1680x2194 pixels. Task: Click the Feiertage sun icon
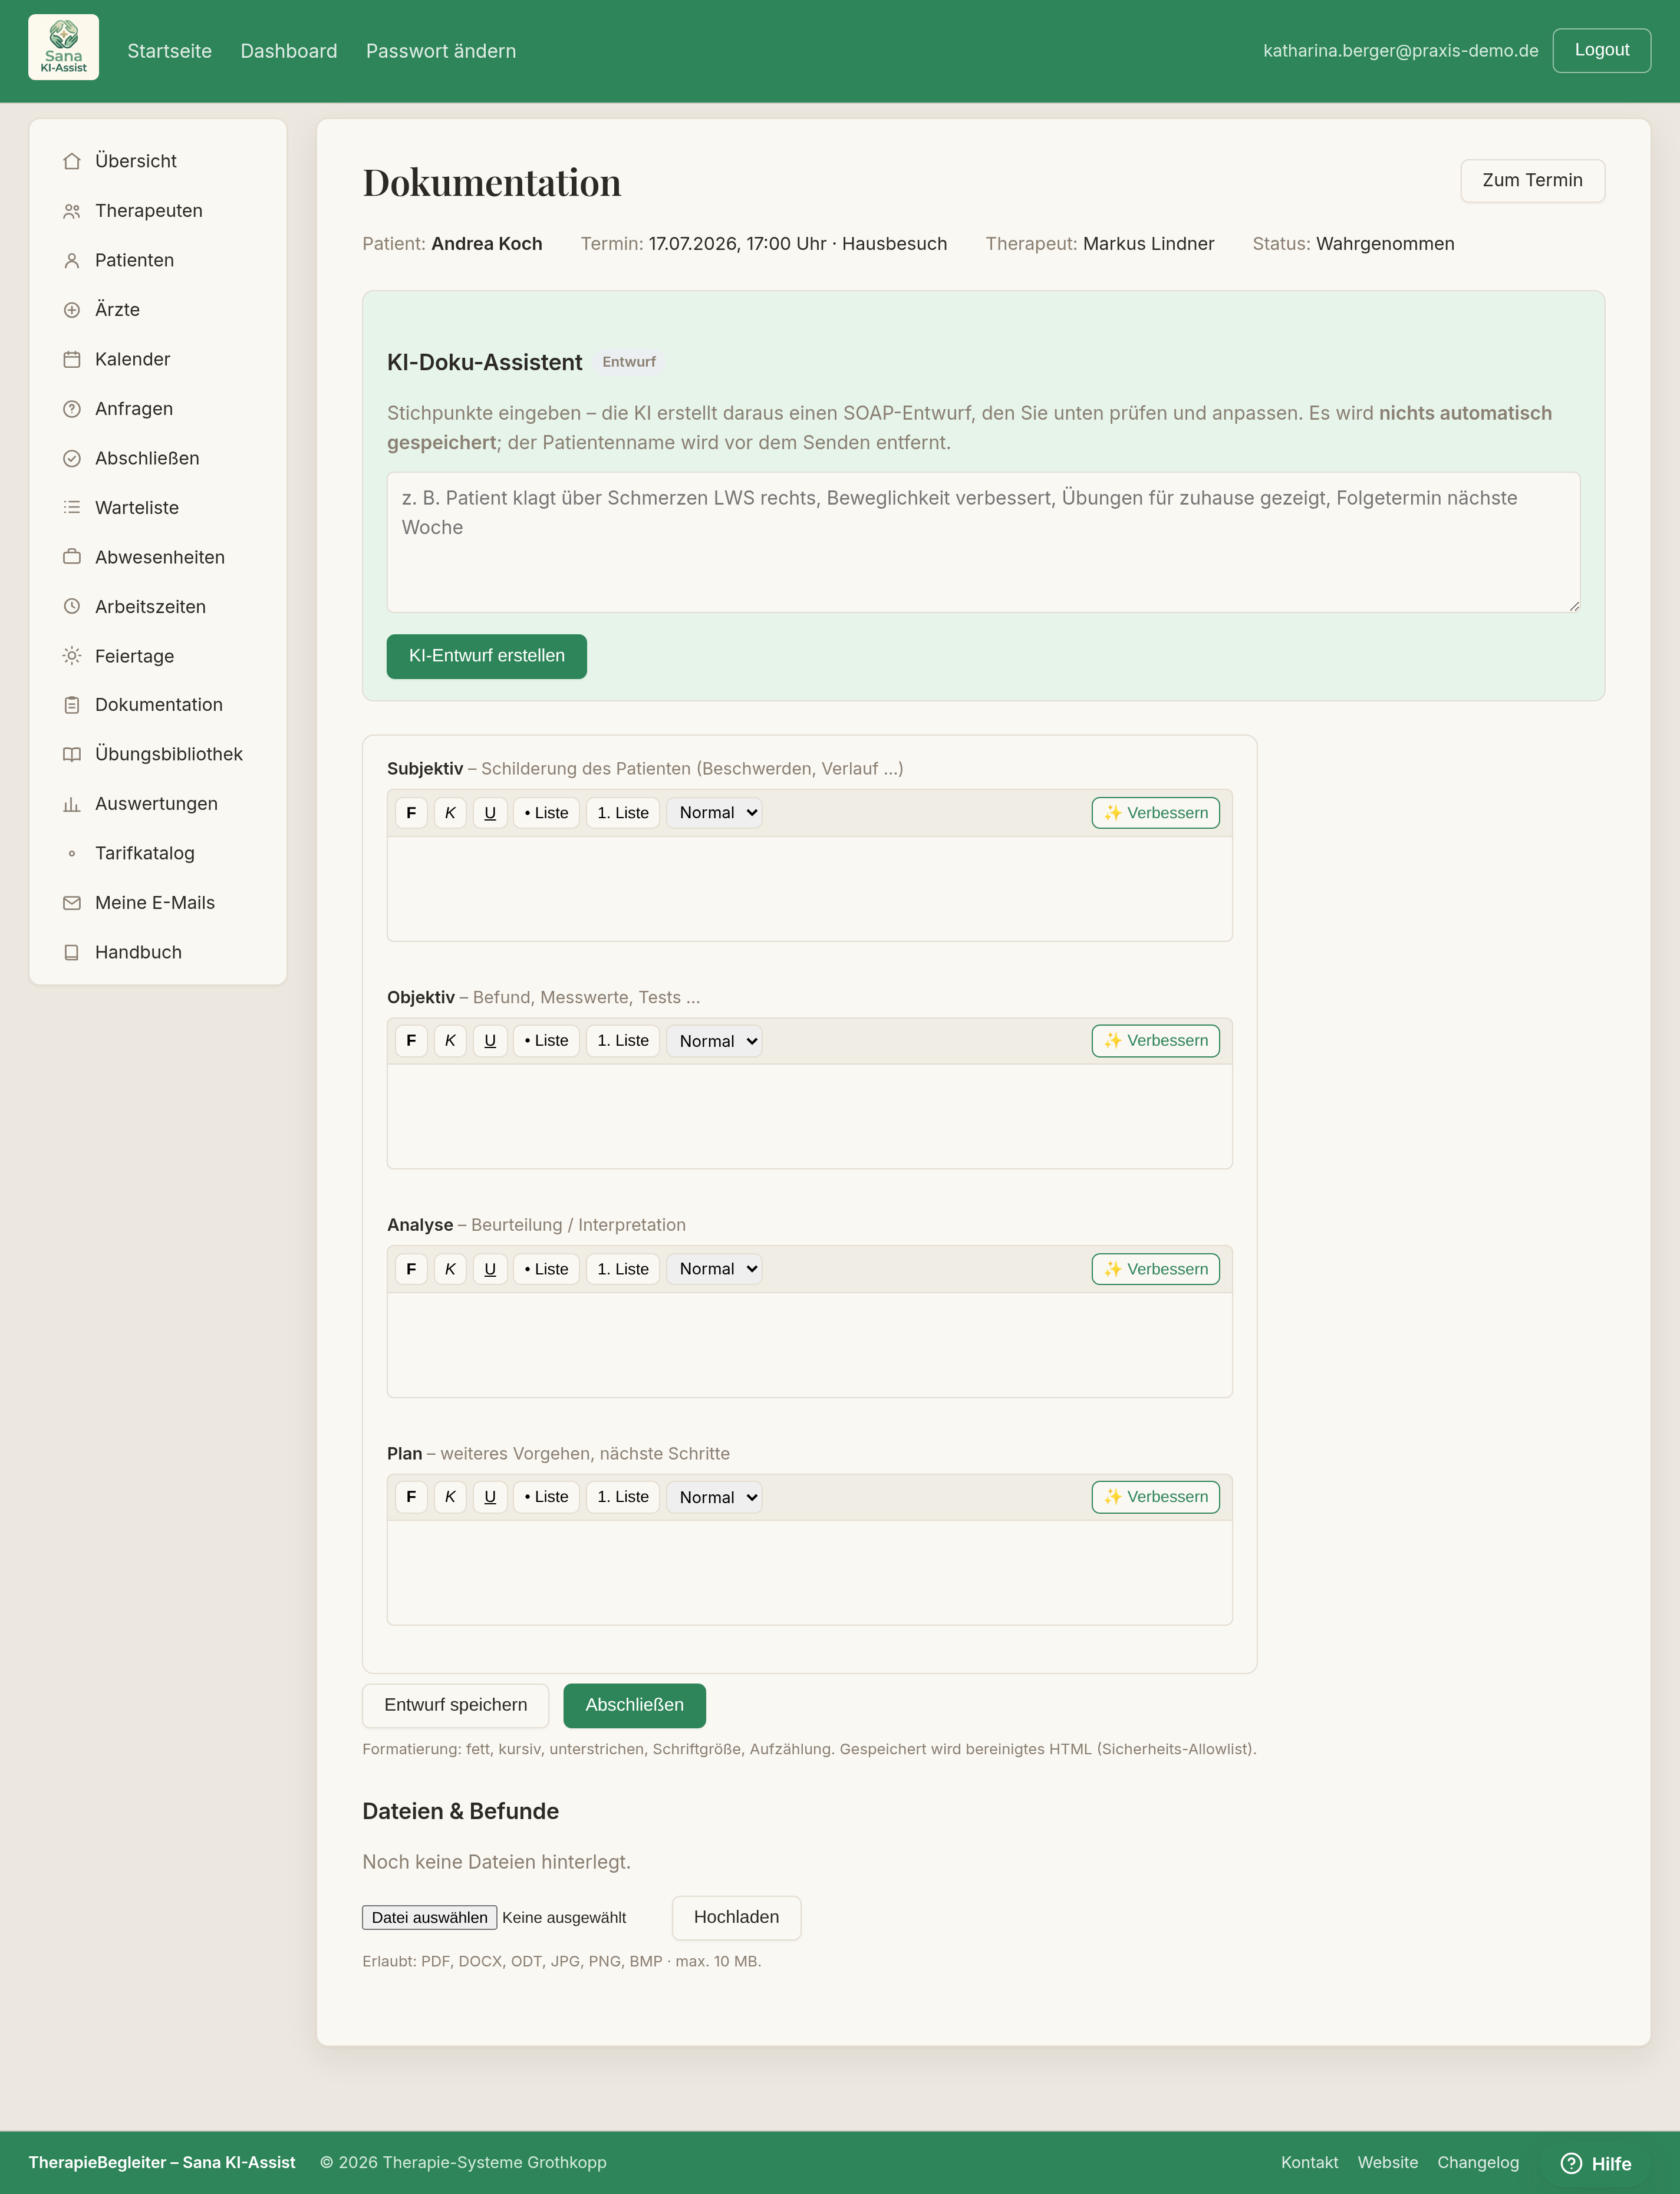[x=72, y=656]
